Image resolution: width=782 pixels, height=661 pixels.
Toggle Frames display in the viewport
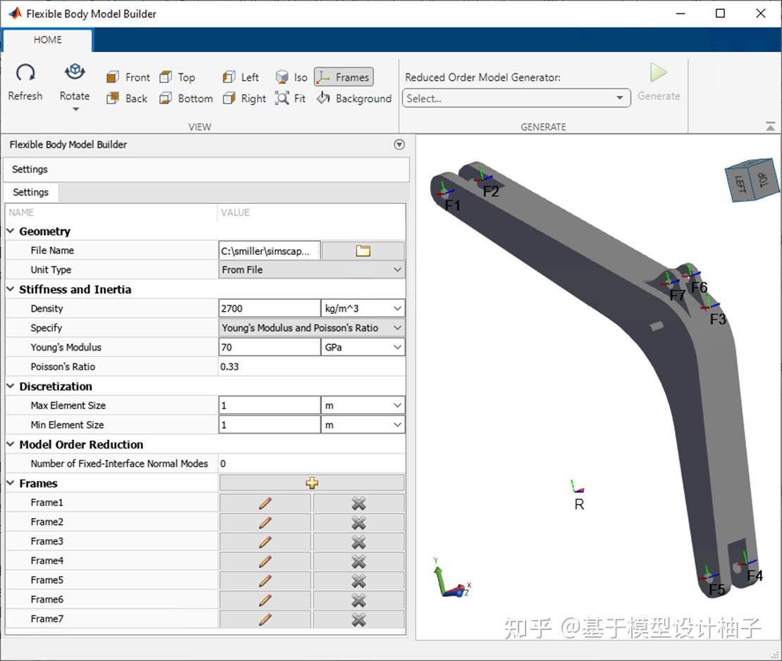(343, 77)
